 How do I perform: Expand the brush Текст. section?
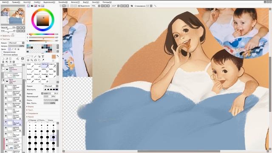pos(30,110)
